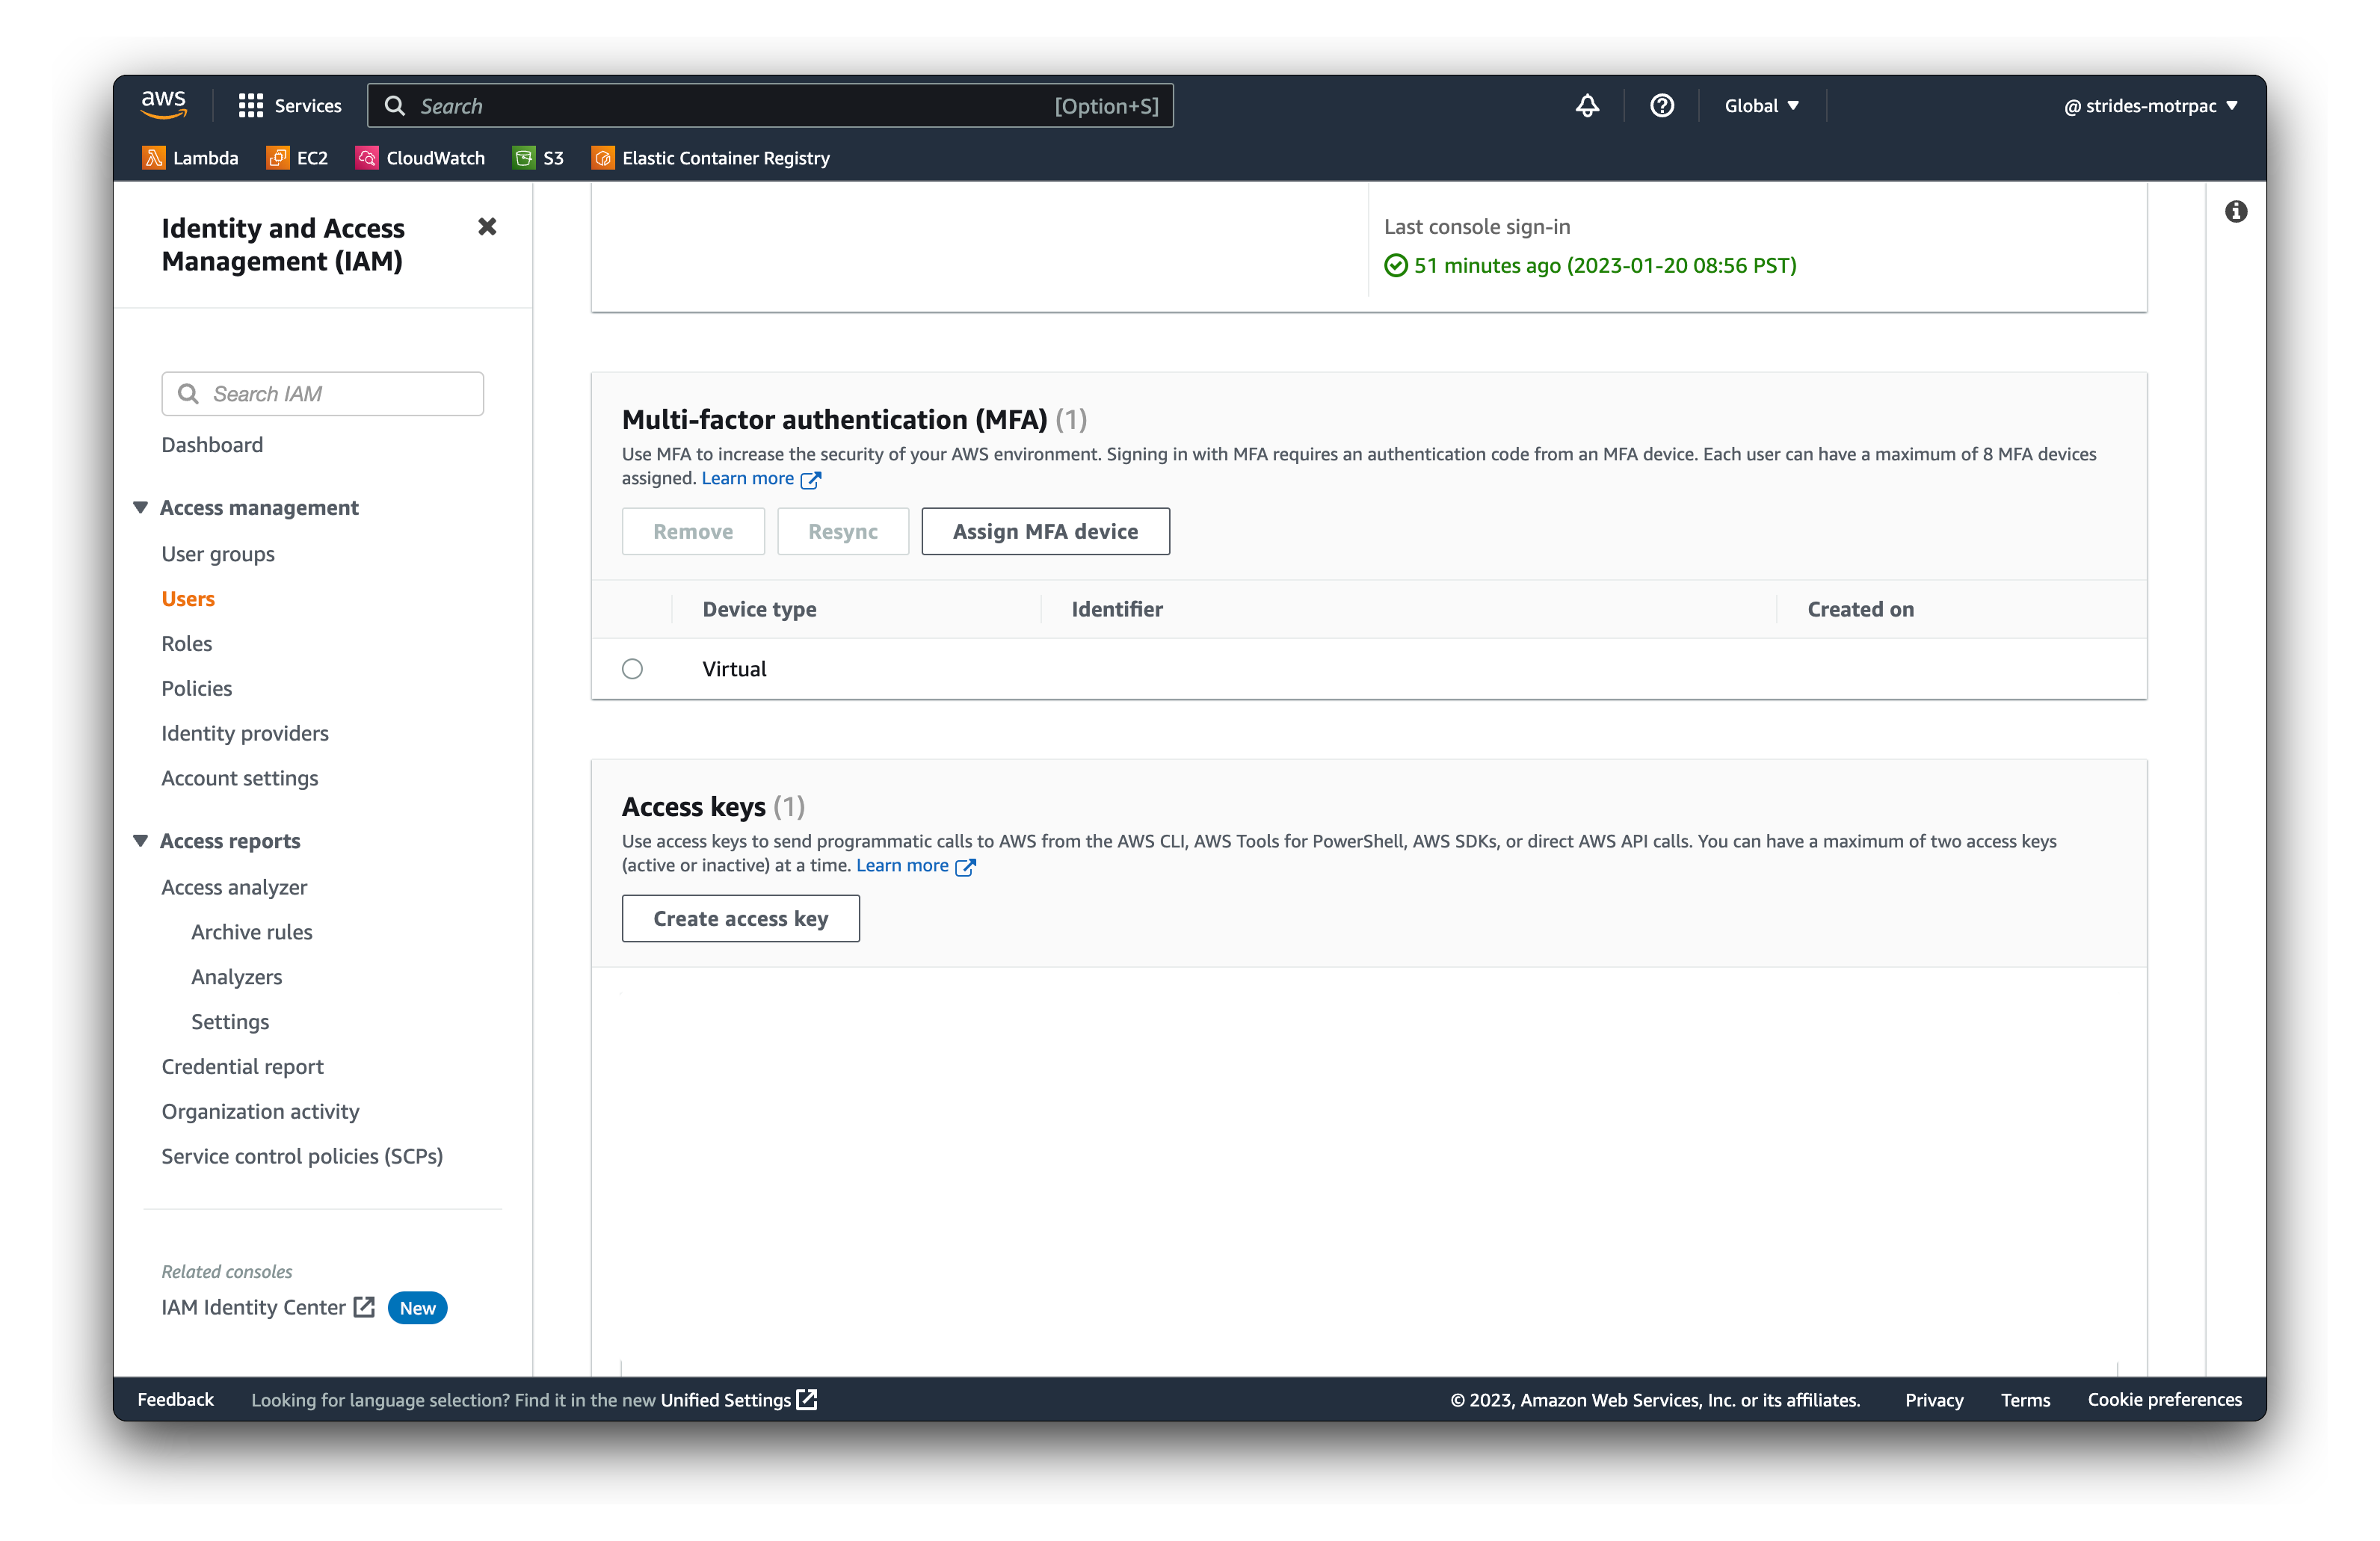
Task: Open Policies in the sidebar
Action: click(197, 688)
